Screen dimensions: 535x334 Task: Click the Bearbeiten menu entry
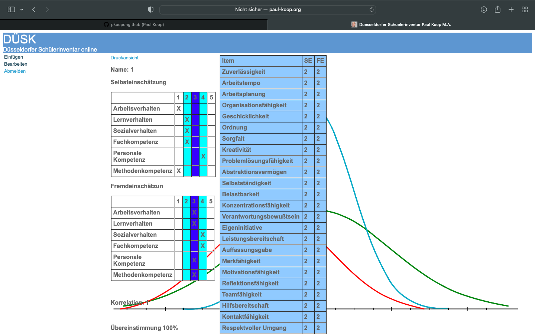pos(16,64)
